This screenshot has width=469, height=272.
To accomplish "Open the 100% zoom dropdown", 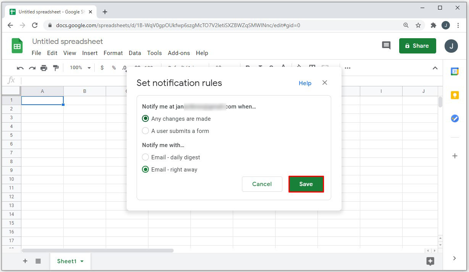I will click(80, 68).
